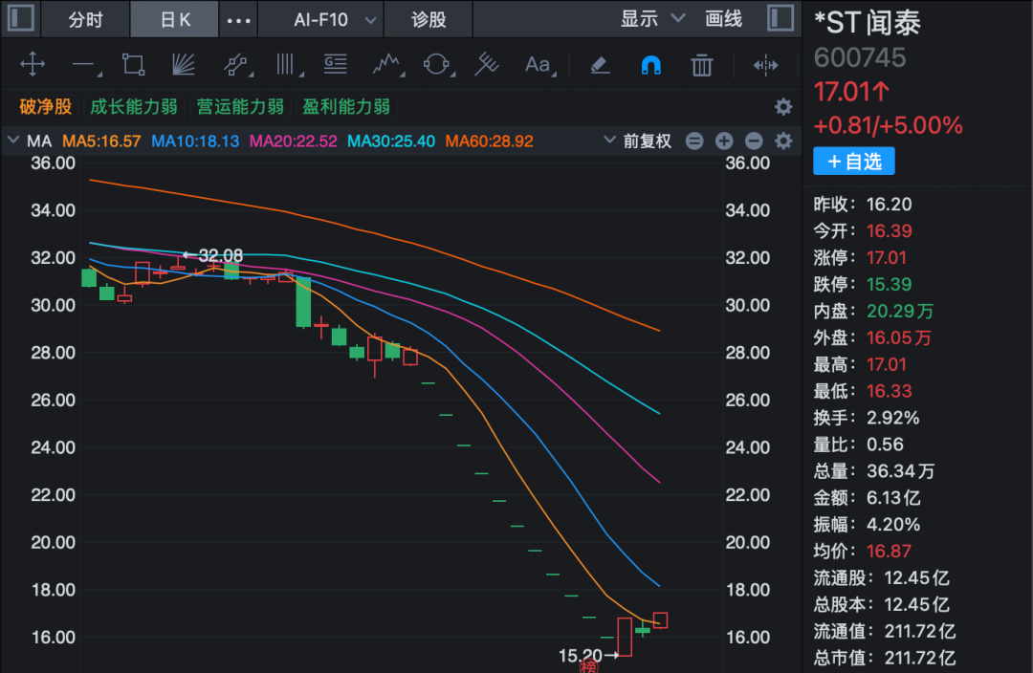Select the Aa text annotation tool
Screen dimensions: 1033x673
pyautogui.click(x=538, y=65)
